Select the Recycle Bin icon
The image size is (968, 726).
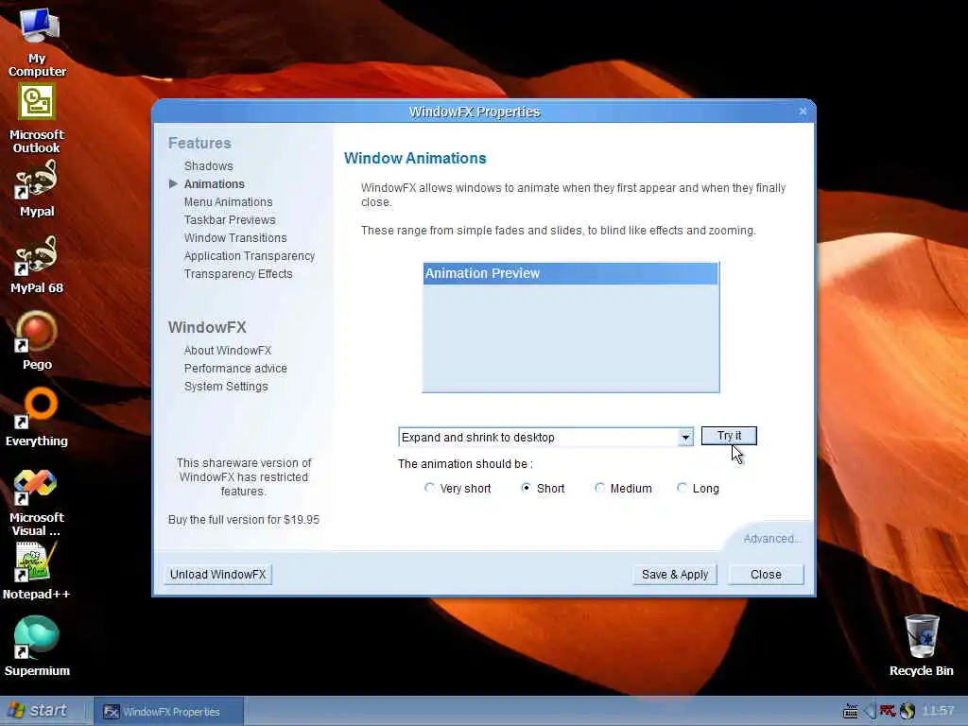pos(921,646)
